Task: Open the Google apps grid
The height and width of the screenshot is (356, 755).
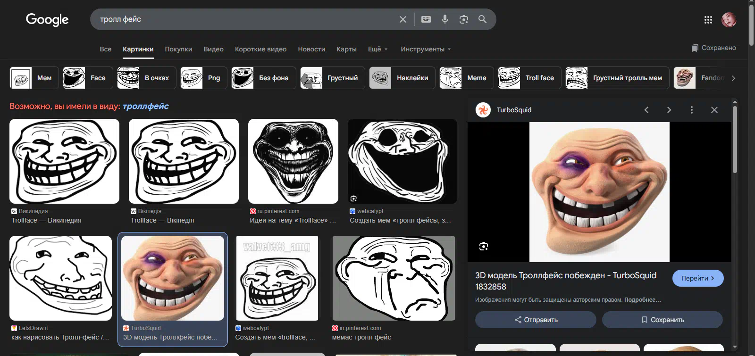Action: click(708, 20)
